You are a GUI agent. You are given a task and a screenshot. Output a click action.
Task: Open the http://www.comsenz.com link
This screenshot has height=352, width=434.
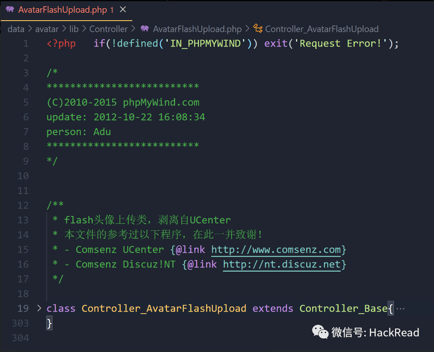276,250
